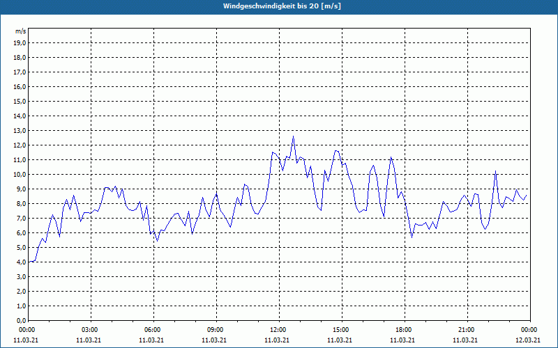The height and width of the screenshot is (348, 558).
Task: Click the 1,0 y-axis value
Action: tap(20, 306)
